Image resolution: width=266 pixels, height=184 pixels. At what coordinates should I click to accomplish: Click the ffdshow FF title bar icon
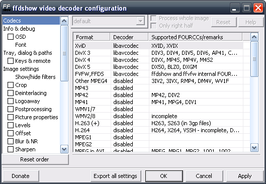[7, 8]
